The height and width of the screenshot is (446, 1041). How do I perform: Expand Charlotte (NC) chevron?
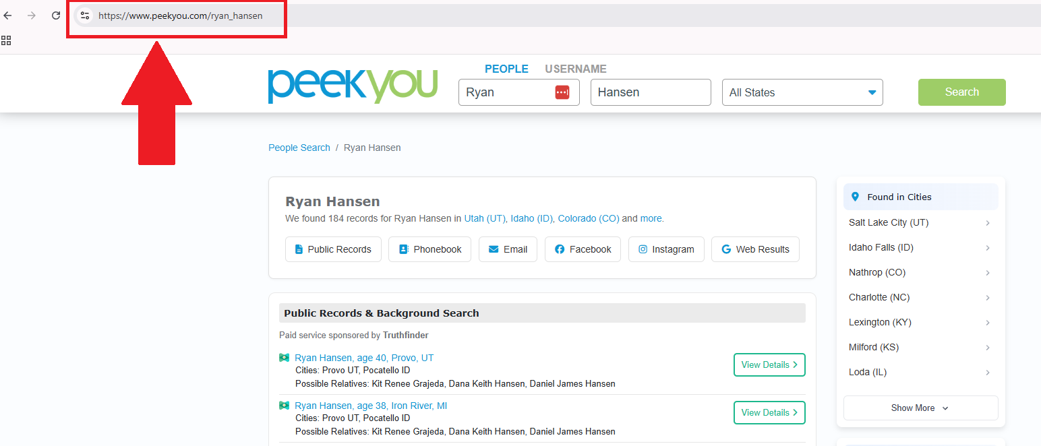[x=988, y=298]
